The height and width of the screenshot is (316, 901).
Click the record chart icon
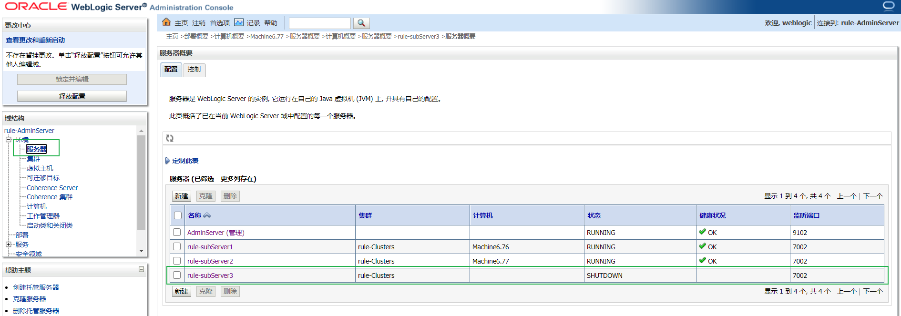(x=239, y=22)
